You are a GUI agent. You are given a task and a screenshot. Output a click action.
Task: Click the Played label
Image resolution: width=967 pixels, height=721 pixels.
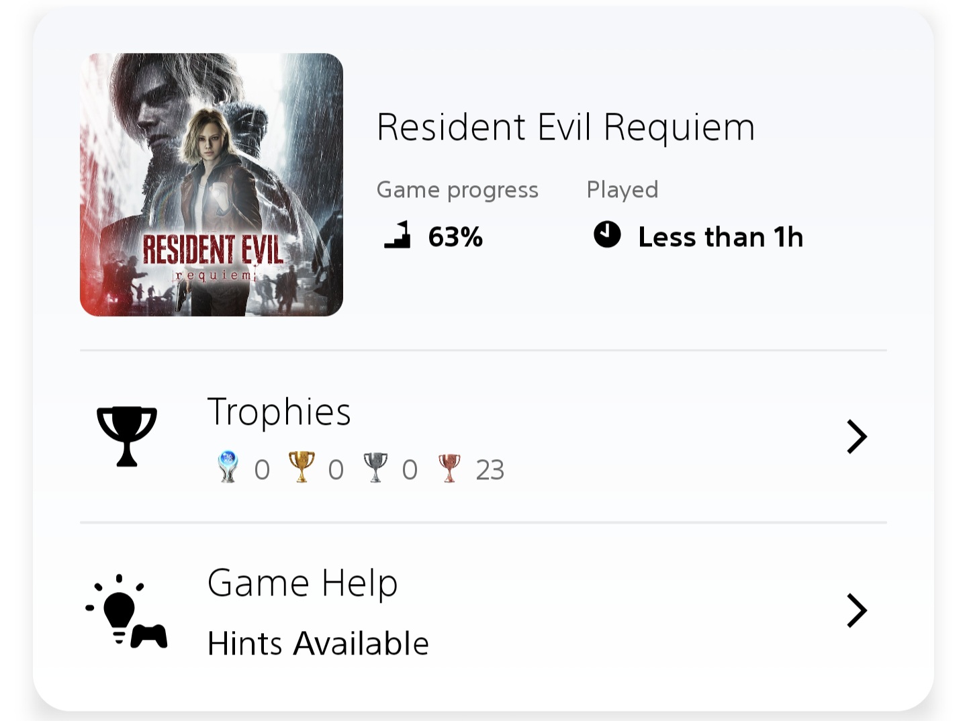point(622,190)
